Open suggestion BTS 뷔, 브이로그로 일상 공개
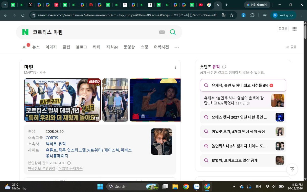The image size is (307, 192). pos(243,161)
